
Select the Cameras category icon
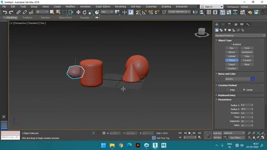229,30
